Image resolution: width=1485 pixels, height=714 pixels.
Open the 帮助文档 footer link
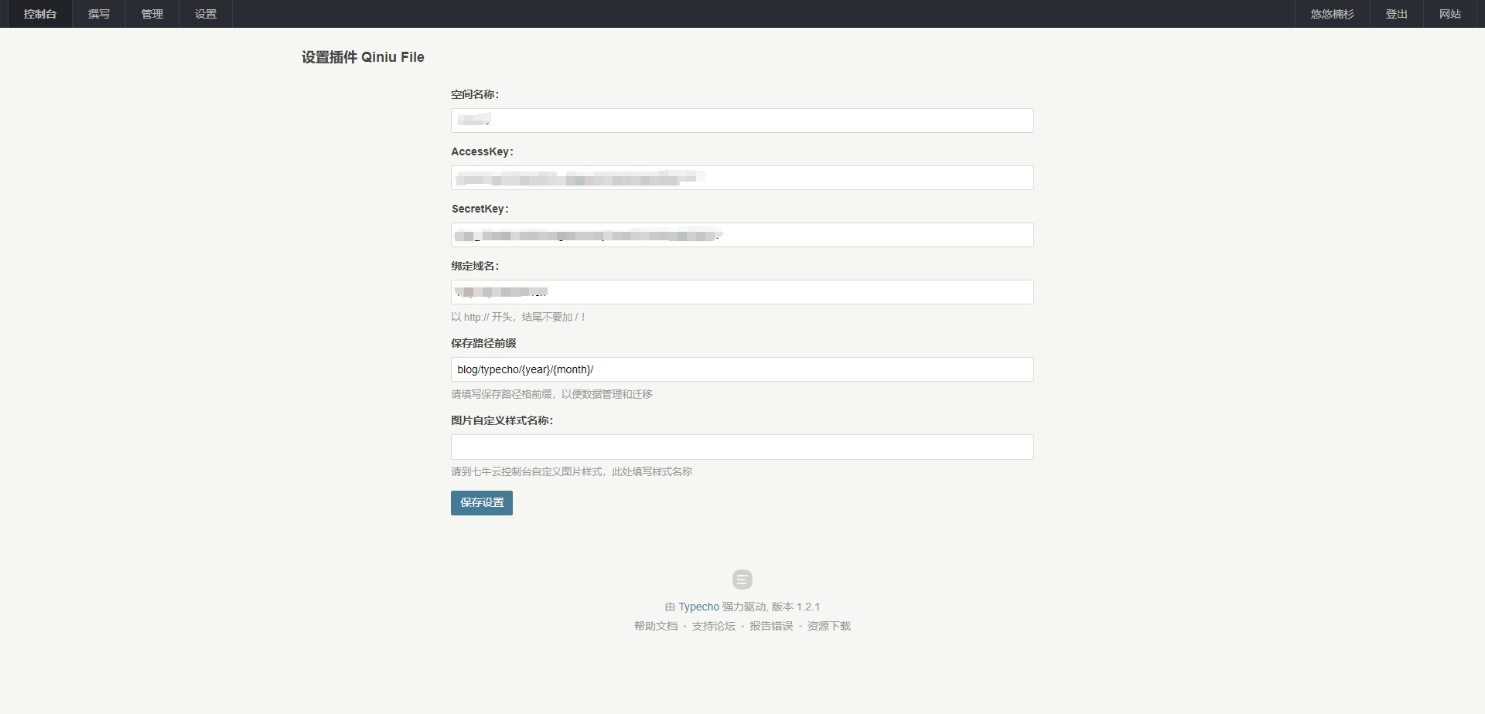[656, 626]
